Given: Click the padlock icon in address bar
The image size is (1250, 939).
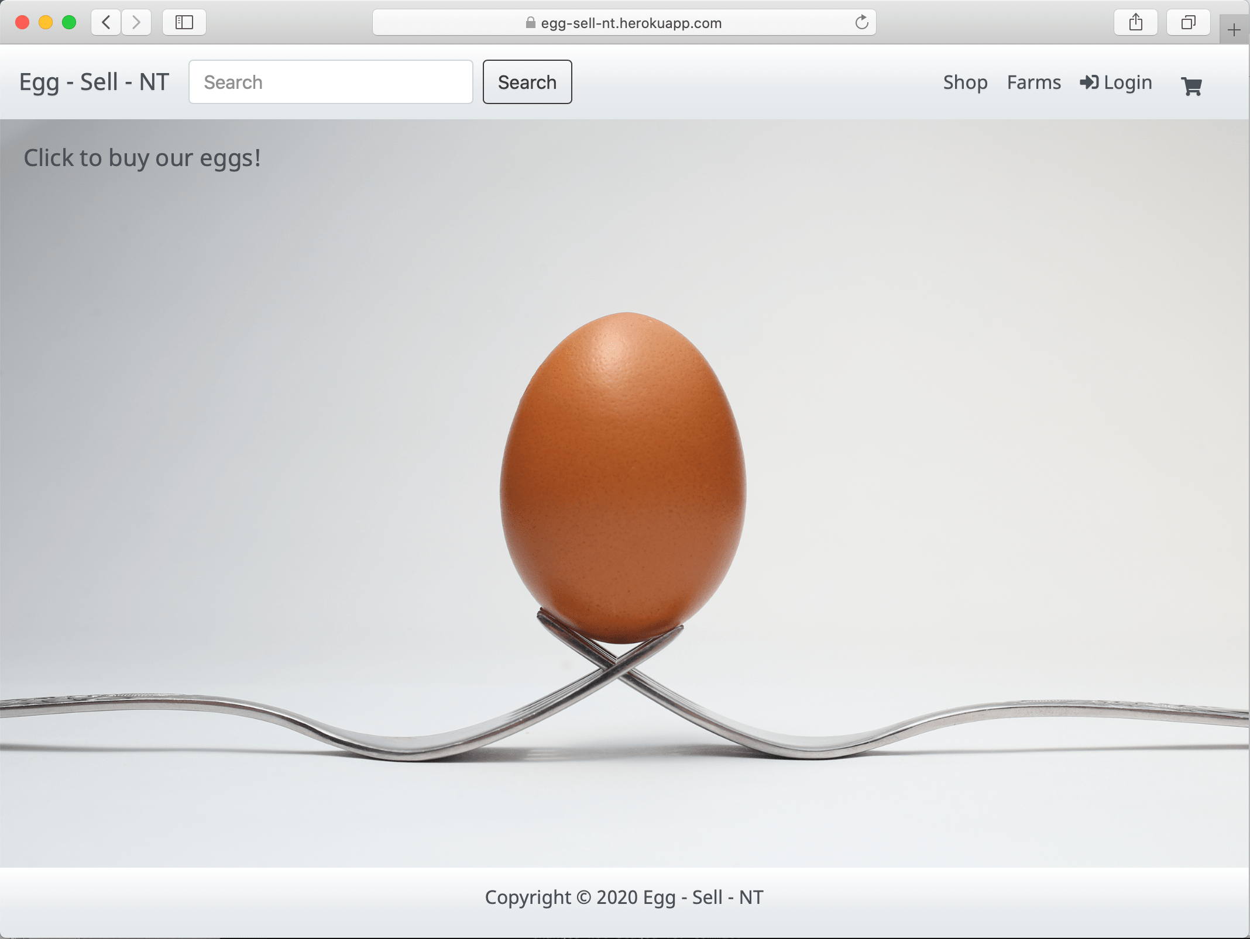Looking at the screenshot, I should pos(530,23).
